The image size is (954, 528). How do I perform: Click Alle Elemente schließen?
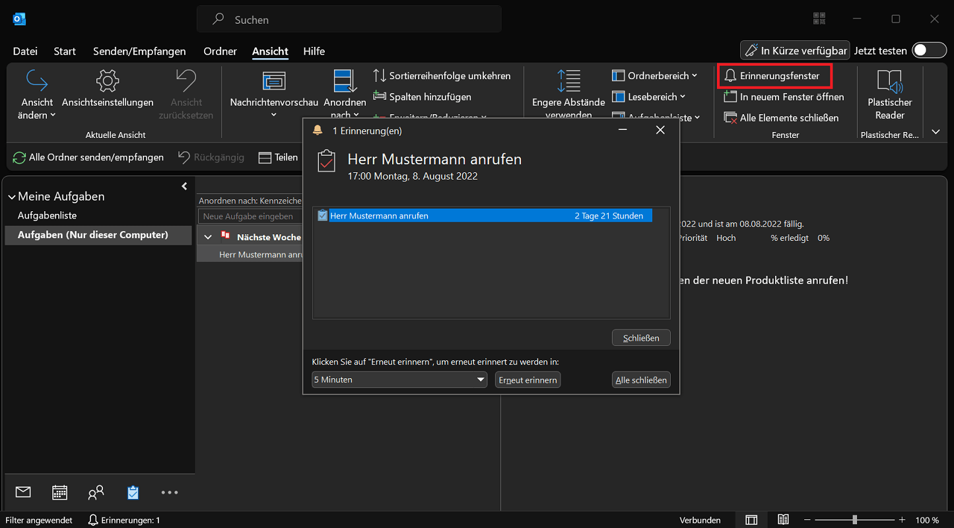[x=781, y=117]
